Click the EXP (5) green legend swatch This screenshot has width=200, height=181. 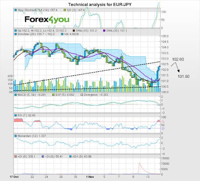54,95
